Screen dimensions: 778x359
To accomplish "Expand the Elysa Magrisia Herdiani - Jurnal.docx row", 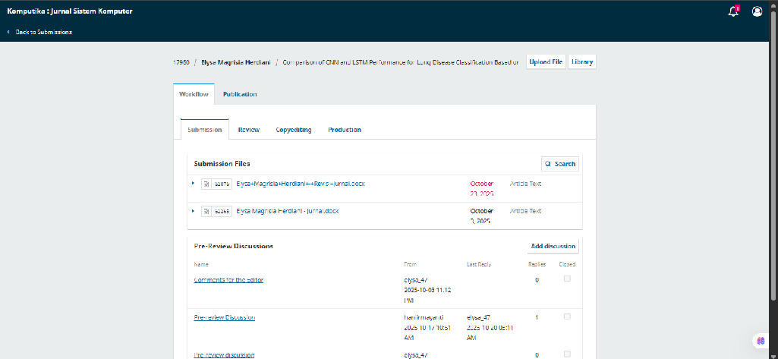I will point(193,211).
